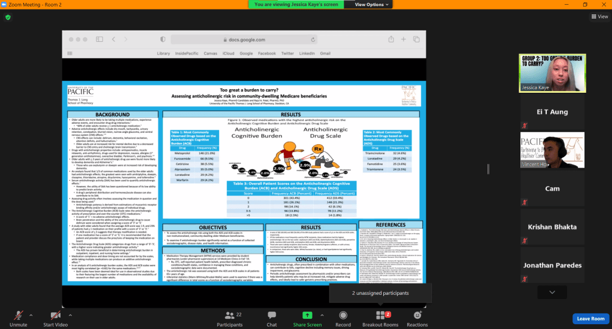This screenshot has height=329, width=612.
Task: Click the green Share Screen icon
Action: click(x=307, y=318)
